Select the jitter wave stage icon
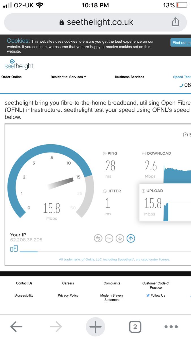Image resolution: width=191 pixels, height=339 pixels. (109, 238)
